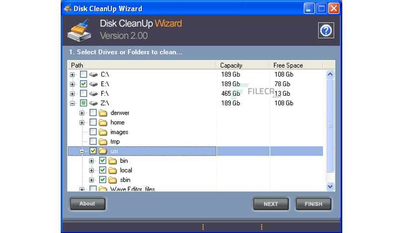The height and width of the screenshot is (233, 403).
Task: Click the Capacity column header
Action: (243, 65)
